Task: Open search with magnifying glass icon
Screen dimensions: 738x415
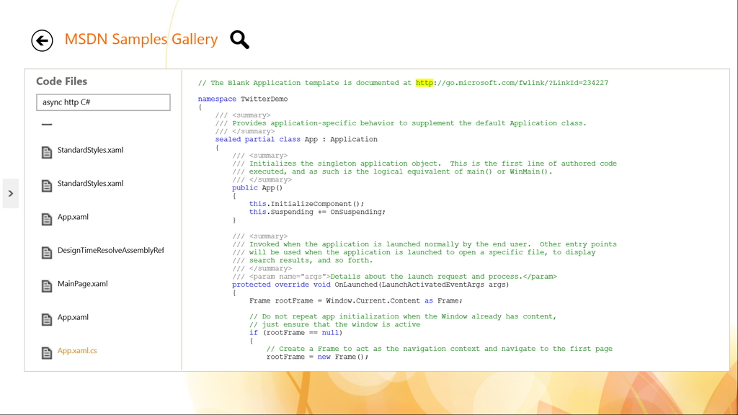Action: pos(239,40)
